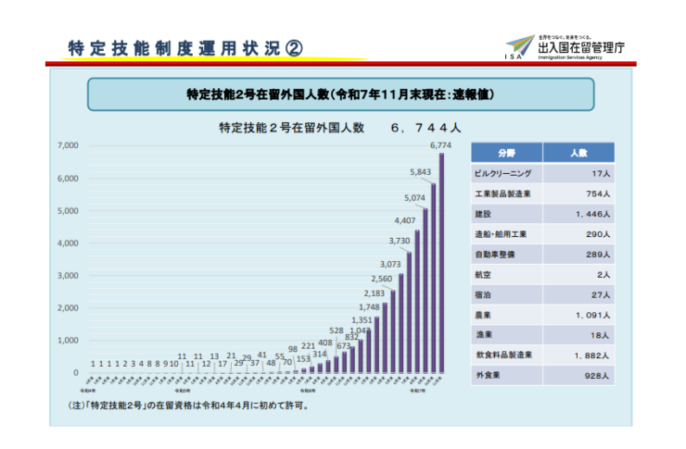
Task: Click the footnote about 令和4年4月
Action: click(188, 405)
